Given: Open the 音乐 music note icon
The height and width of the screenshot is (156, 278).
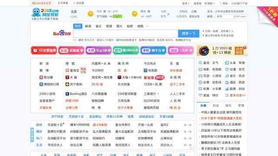Looking at the screenshot, I should point(227,76).
